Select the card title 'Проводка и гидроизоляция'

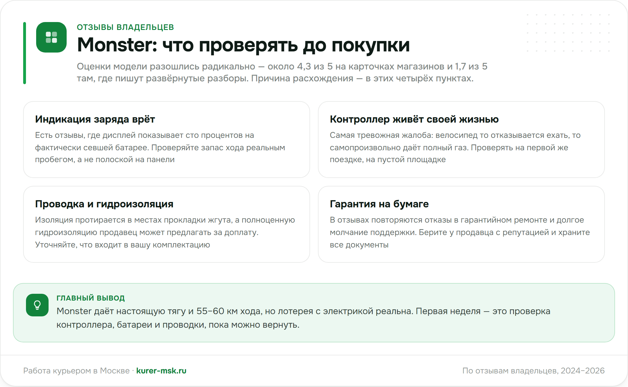[x=104, y=204]
